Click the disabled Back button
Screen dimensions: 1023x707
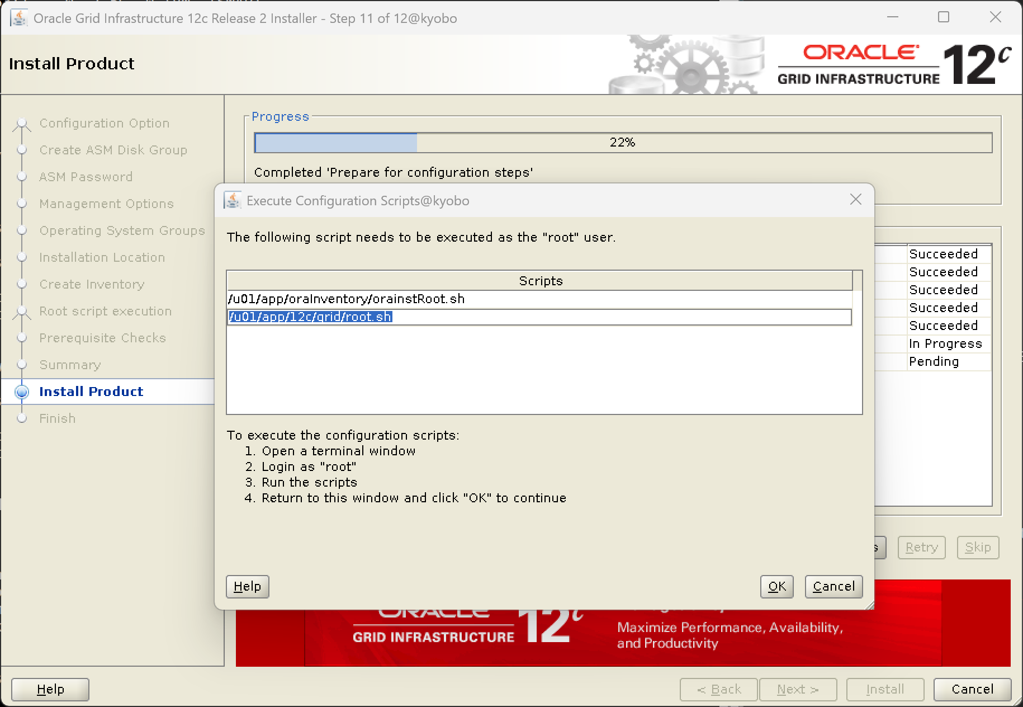719,689
